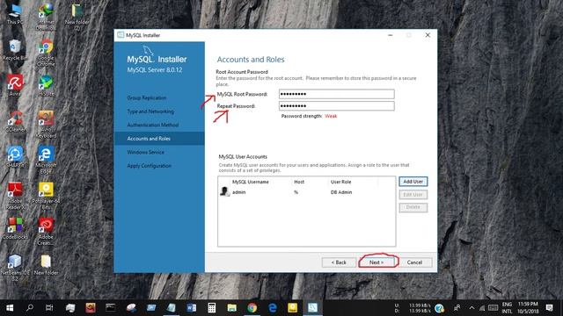Minimize the MySQL Installer window

coord(391,35)
